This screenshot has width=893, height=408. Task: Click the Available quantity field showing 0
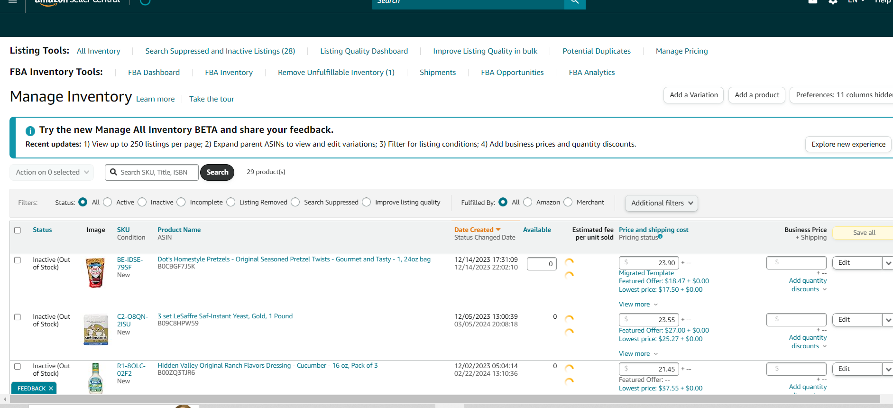pos(542,264)
